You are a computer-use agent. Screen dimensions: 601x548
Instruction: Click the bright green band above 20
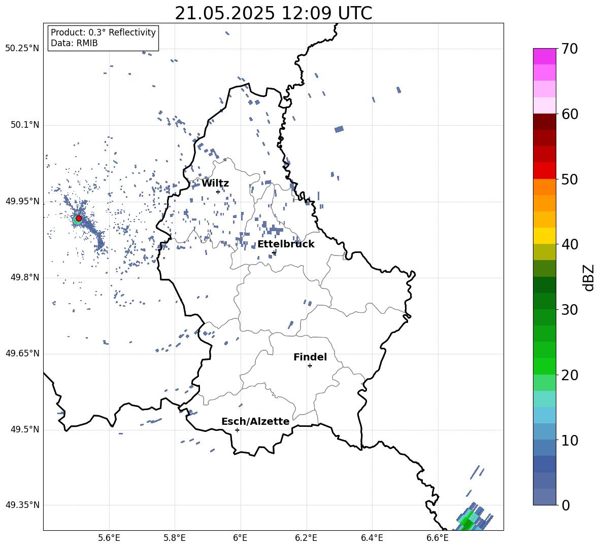(x=544, y=366)
